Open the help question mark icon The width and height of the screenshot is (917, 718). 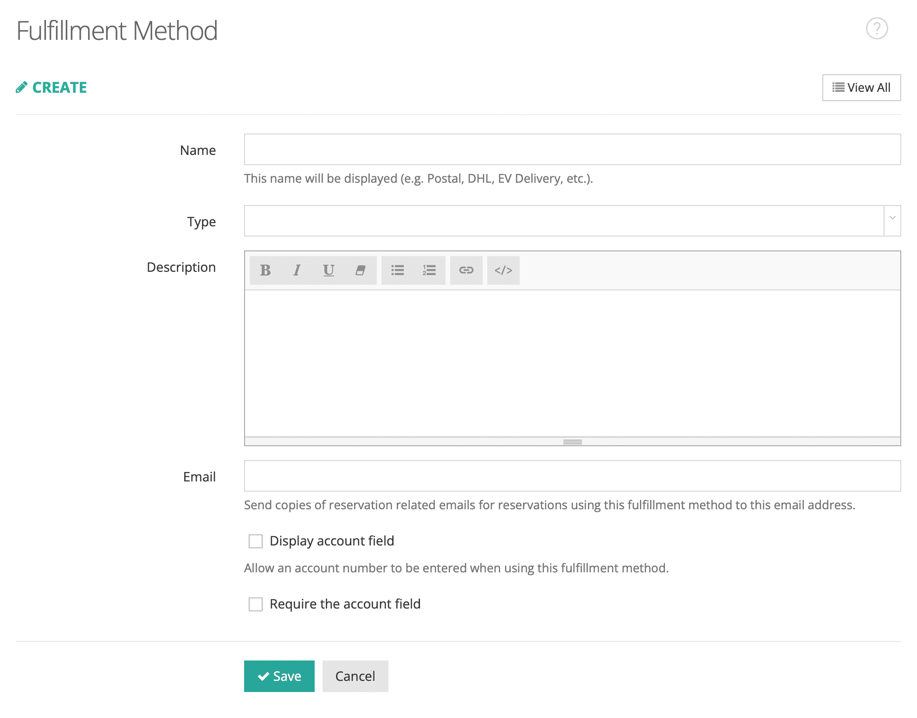(877, 29)
